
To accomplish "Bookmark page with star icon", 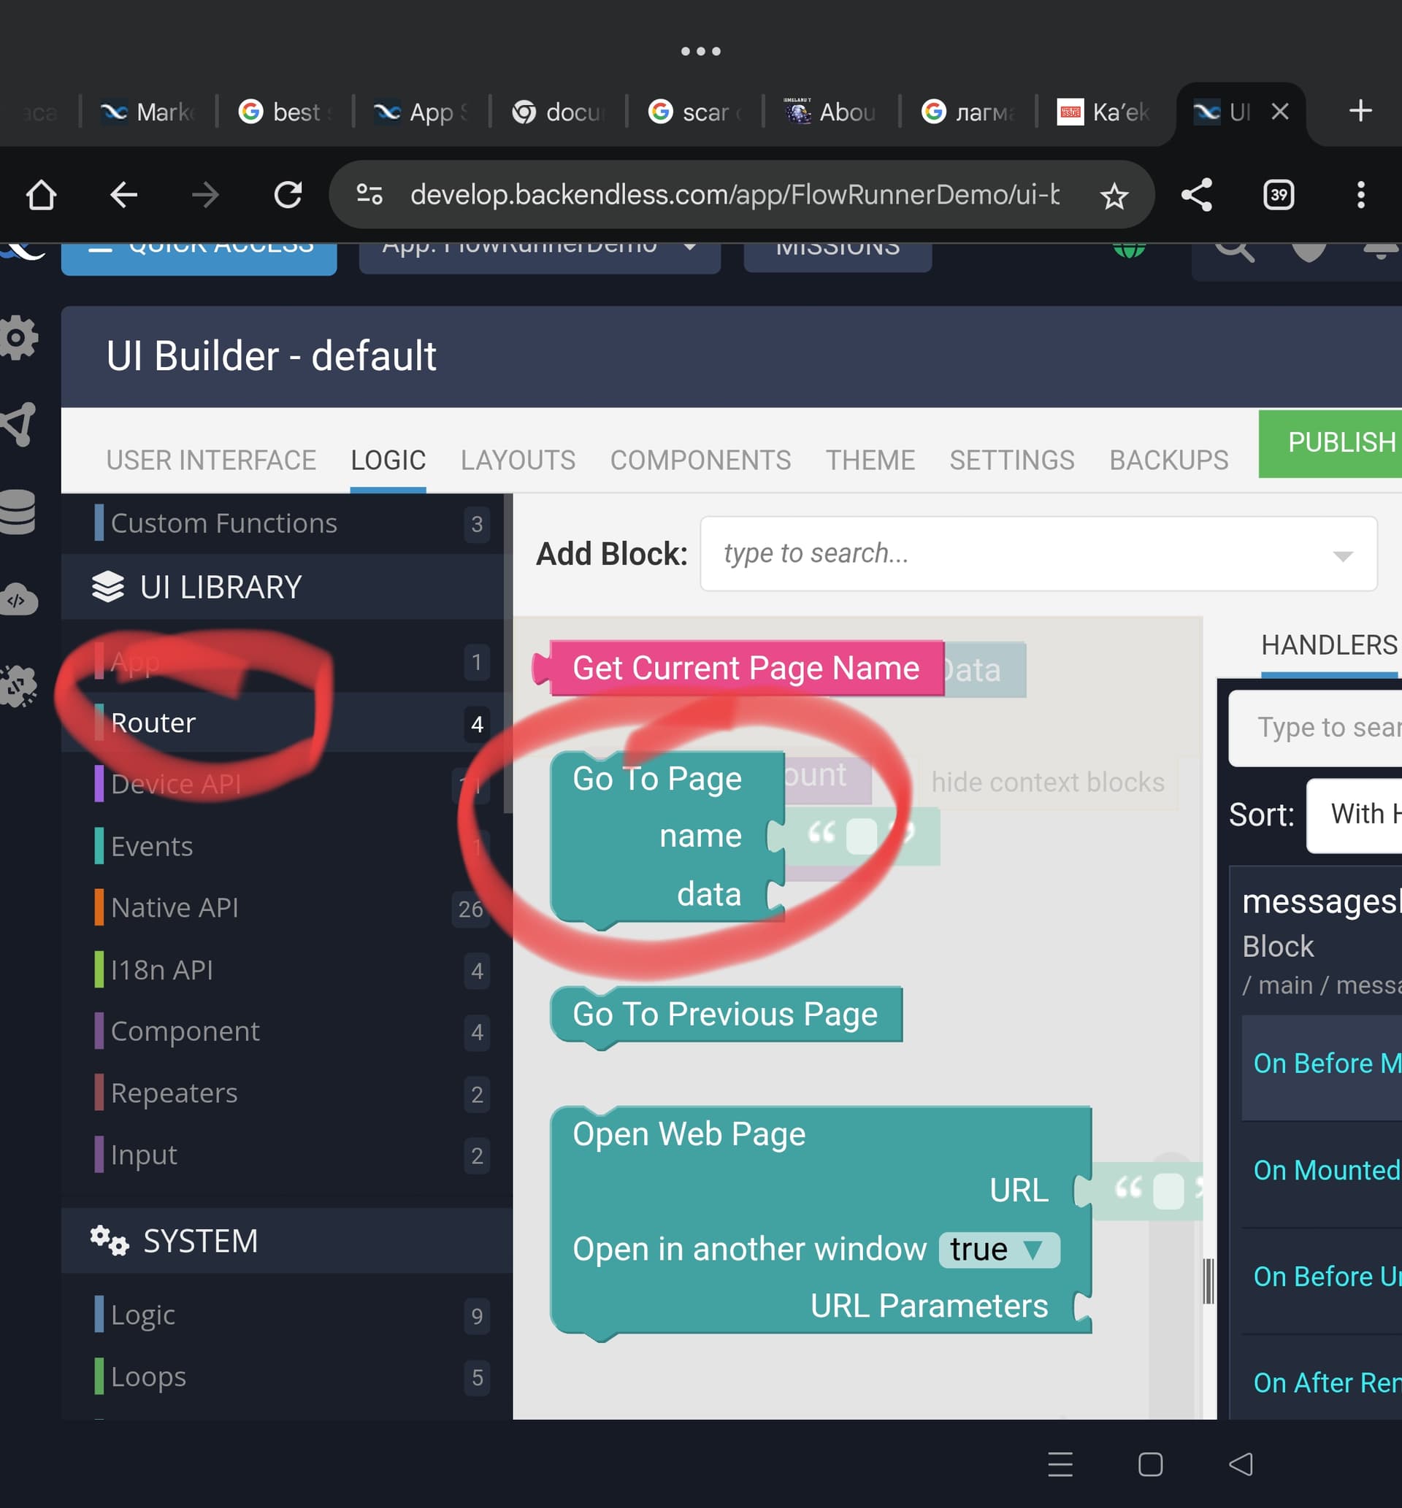I will (1113, 196).
